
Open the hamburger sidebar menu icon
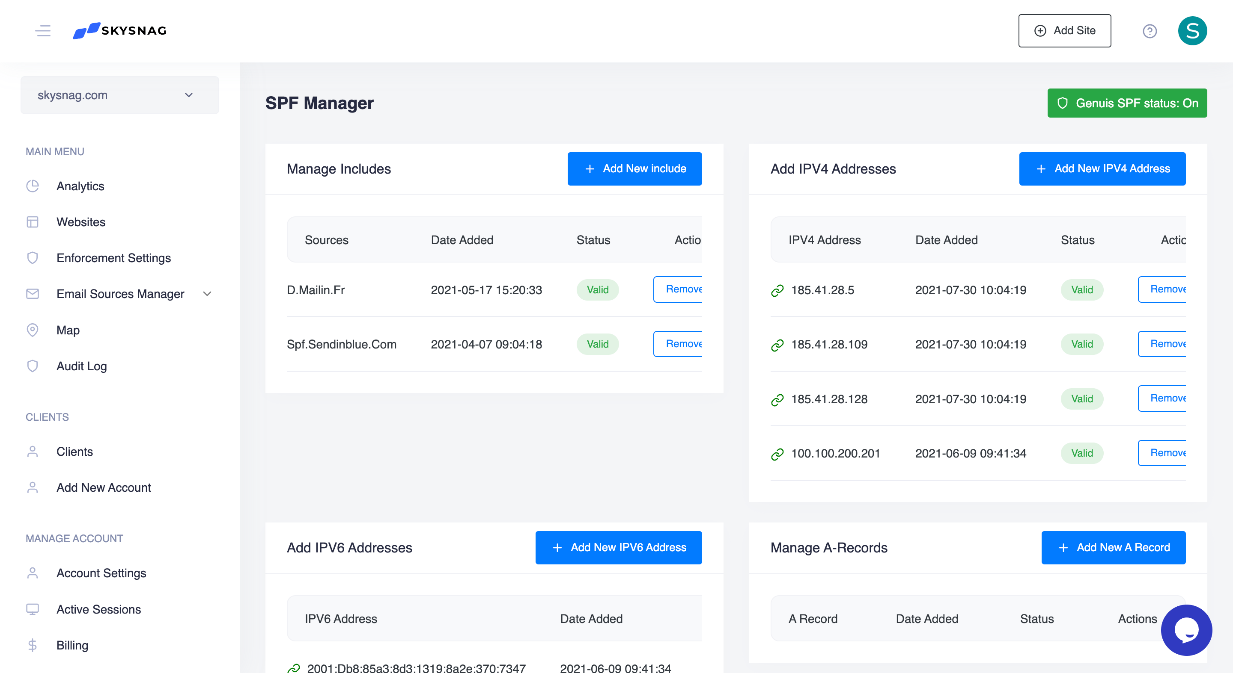pyautogui.click(x=43, y=31)
